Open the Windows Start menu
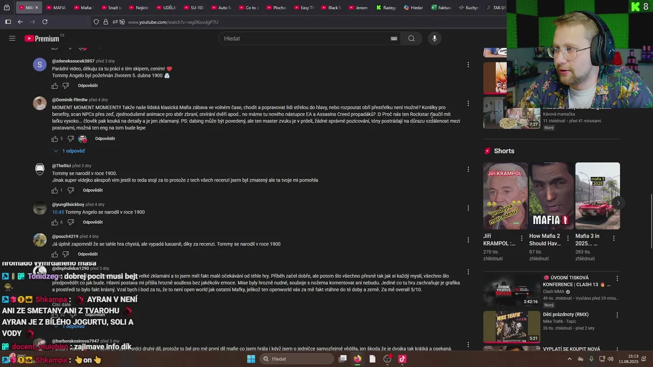The height and width of the screenshot is (367, 653). 251,359
